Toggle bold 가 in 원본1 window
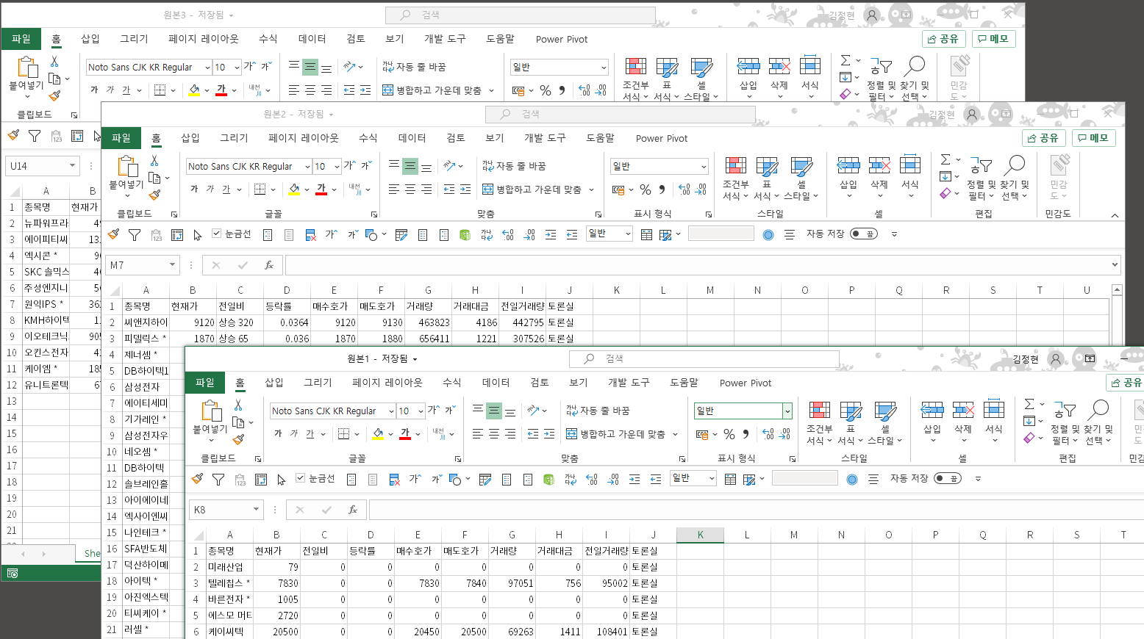The width and height of the screenshot is (1144, 639). coord(278,434)
